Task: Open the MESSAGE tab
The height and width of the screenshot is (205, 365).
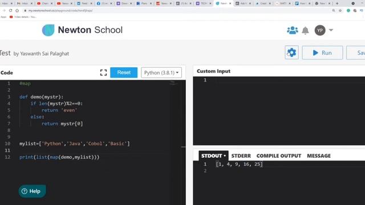Action: coord(319,155)
